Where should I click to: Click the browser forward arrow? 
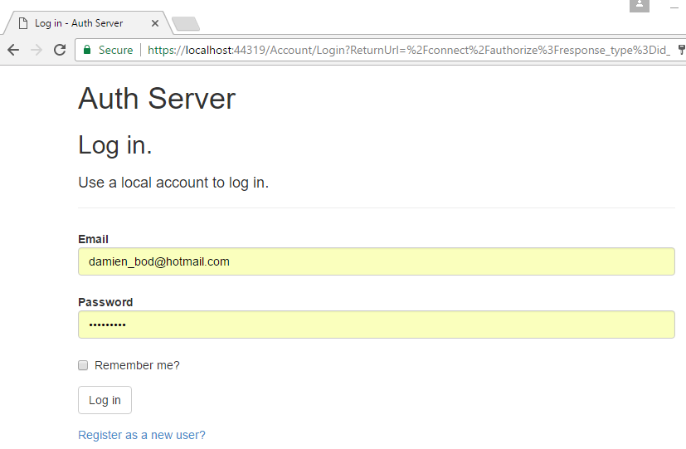pyautogui.click(x=36, y=50)
